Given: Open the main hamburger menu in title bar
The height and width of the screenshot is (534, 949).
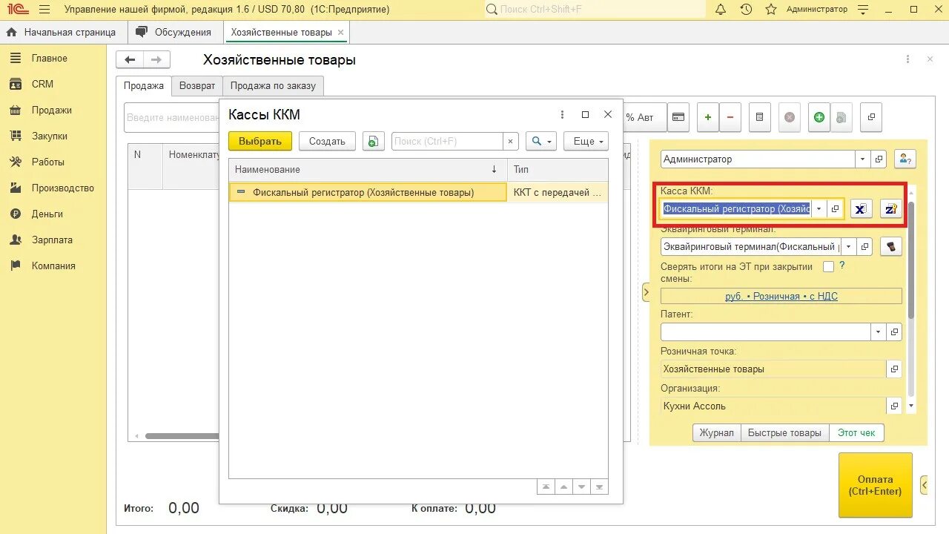Looking at the screenshot, I should point(44,10).
